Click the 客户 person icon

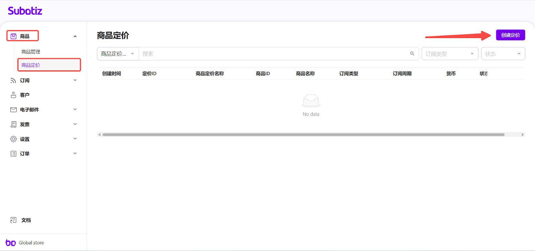(x=13, y=95)
